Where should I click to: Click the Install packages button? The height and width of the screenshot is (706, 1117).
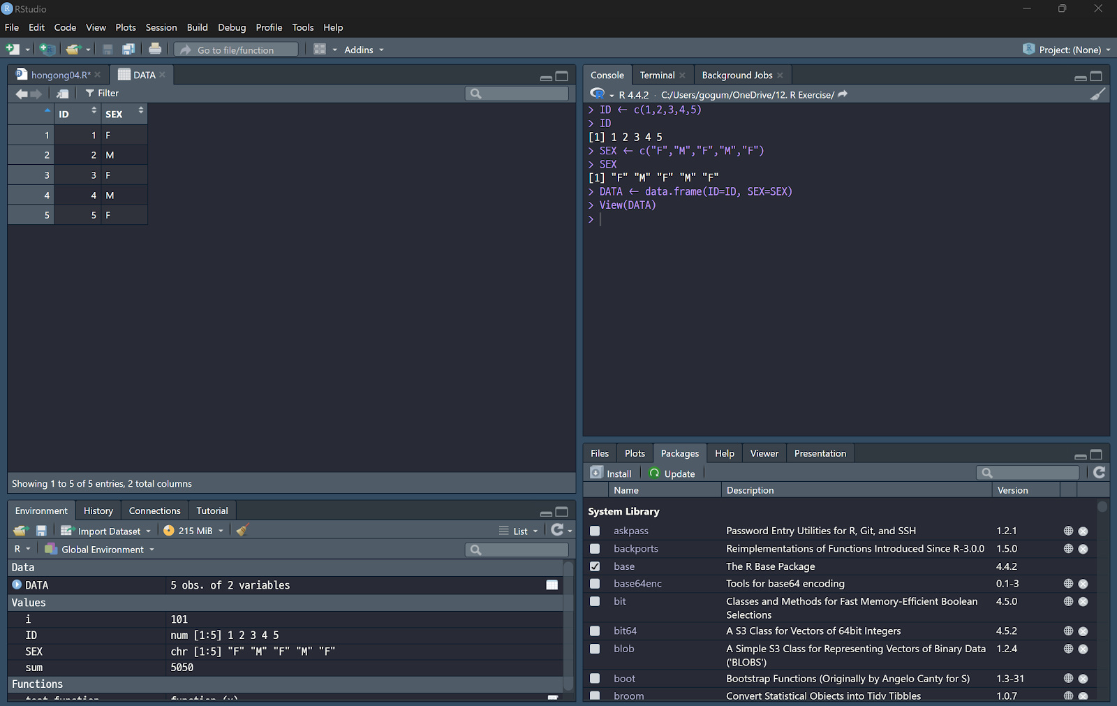(612, 473)
